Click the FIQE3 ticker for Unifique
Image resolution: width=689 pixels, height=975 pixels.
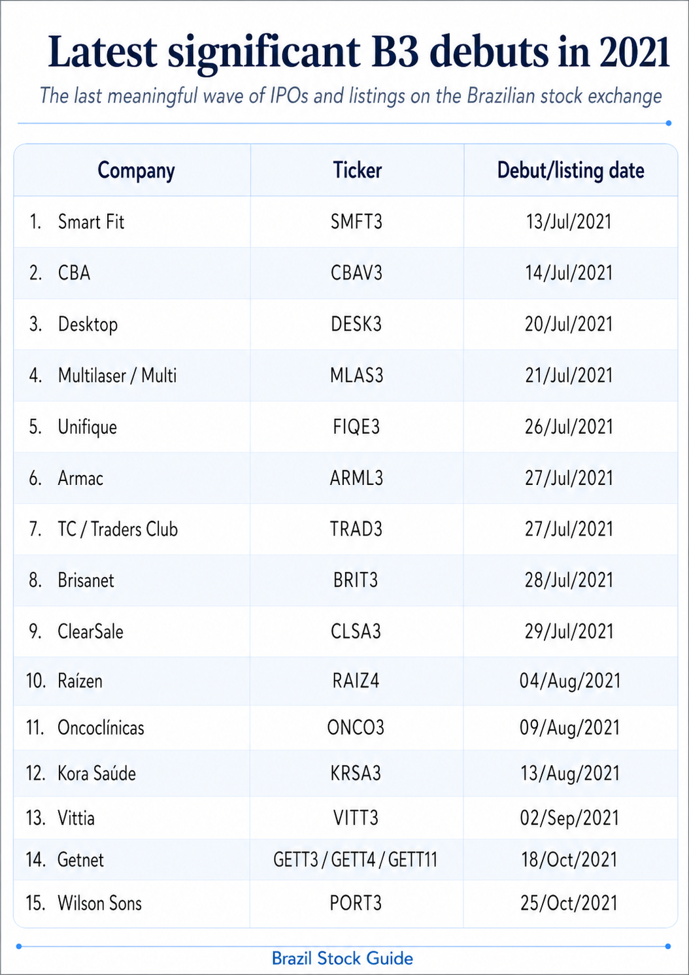coord(356,427)
